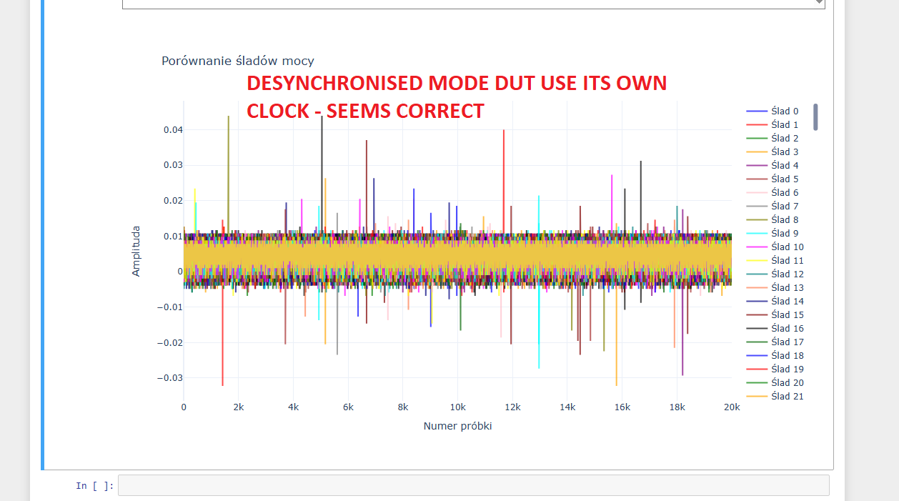Click the Ślad 3 legend item
This screenshot has height=501, width=899.
[x=784, y=152]
